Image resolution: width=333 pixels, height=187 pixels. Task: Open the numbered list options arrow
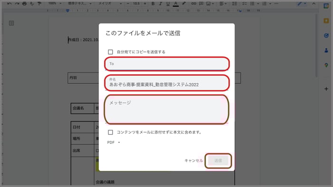[270, 4]
